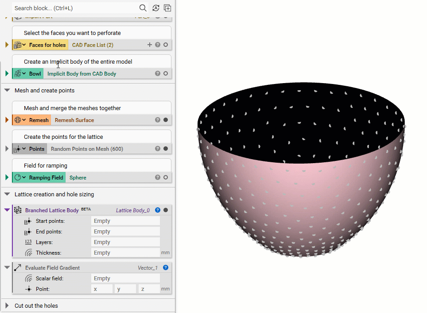Click the add new block icon top right
427x313 pixels.
pyautogui.click(x=167, y=8)
